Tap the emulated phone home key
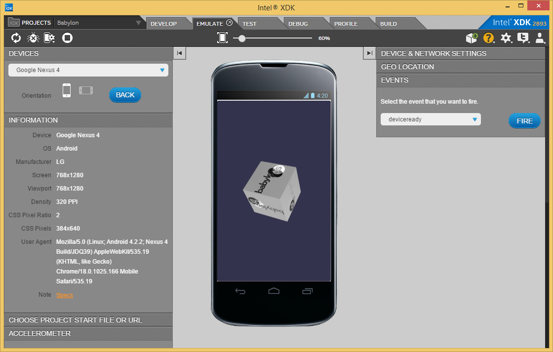The height and width of the screenshot is (352, 553). click(274, 291)
